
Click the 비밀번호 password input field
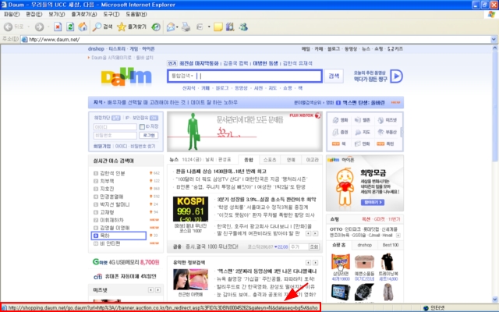click(115, 135)
